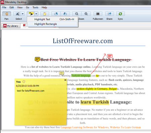Select the Pan hand tool
The width and height of the screenshot is (151, 133).
click(x=7, y=14)
